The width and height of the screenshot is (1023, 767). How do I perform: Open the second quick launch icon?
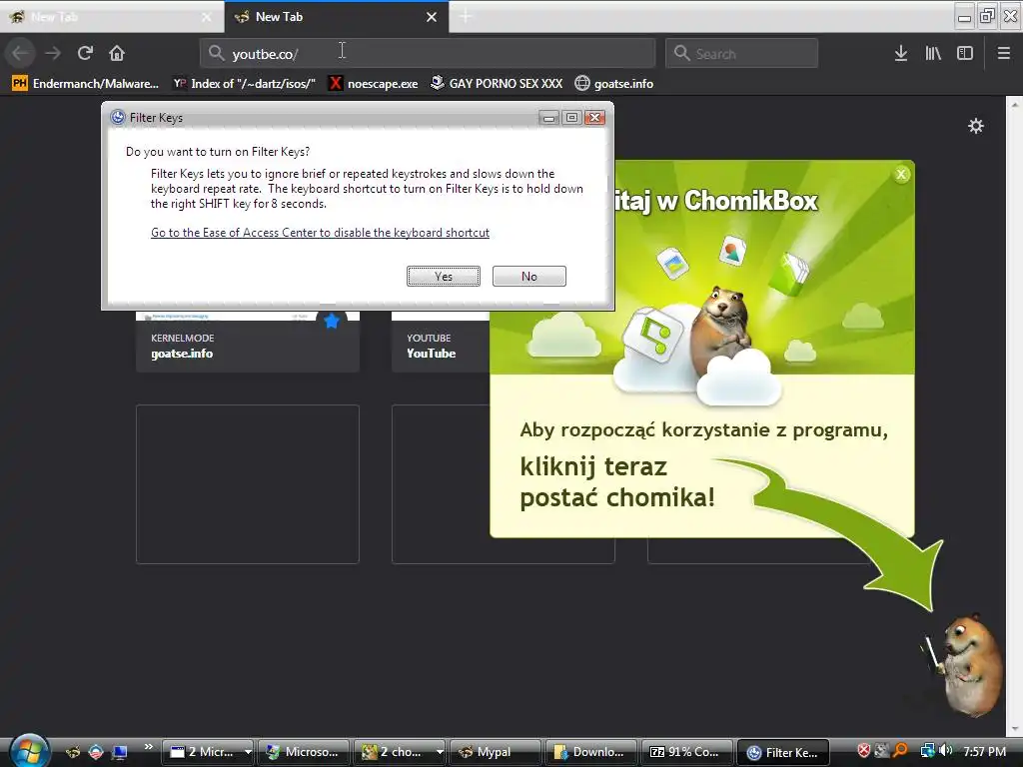click(x=96, y=752)
